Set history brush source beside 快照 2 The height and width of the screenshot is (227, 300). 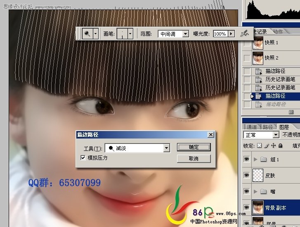tap(247, 58)
